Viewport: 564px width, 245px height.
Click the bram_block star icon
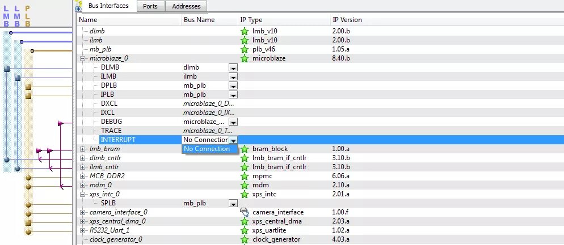pos(245,149)
